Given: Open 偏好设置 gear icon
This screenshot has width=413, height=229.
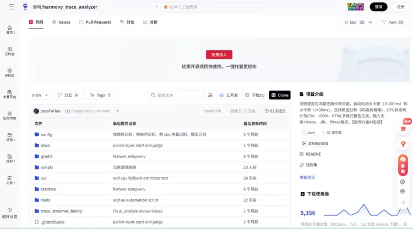Looking at the screenshot, I should 9,210.
